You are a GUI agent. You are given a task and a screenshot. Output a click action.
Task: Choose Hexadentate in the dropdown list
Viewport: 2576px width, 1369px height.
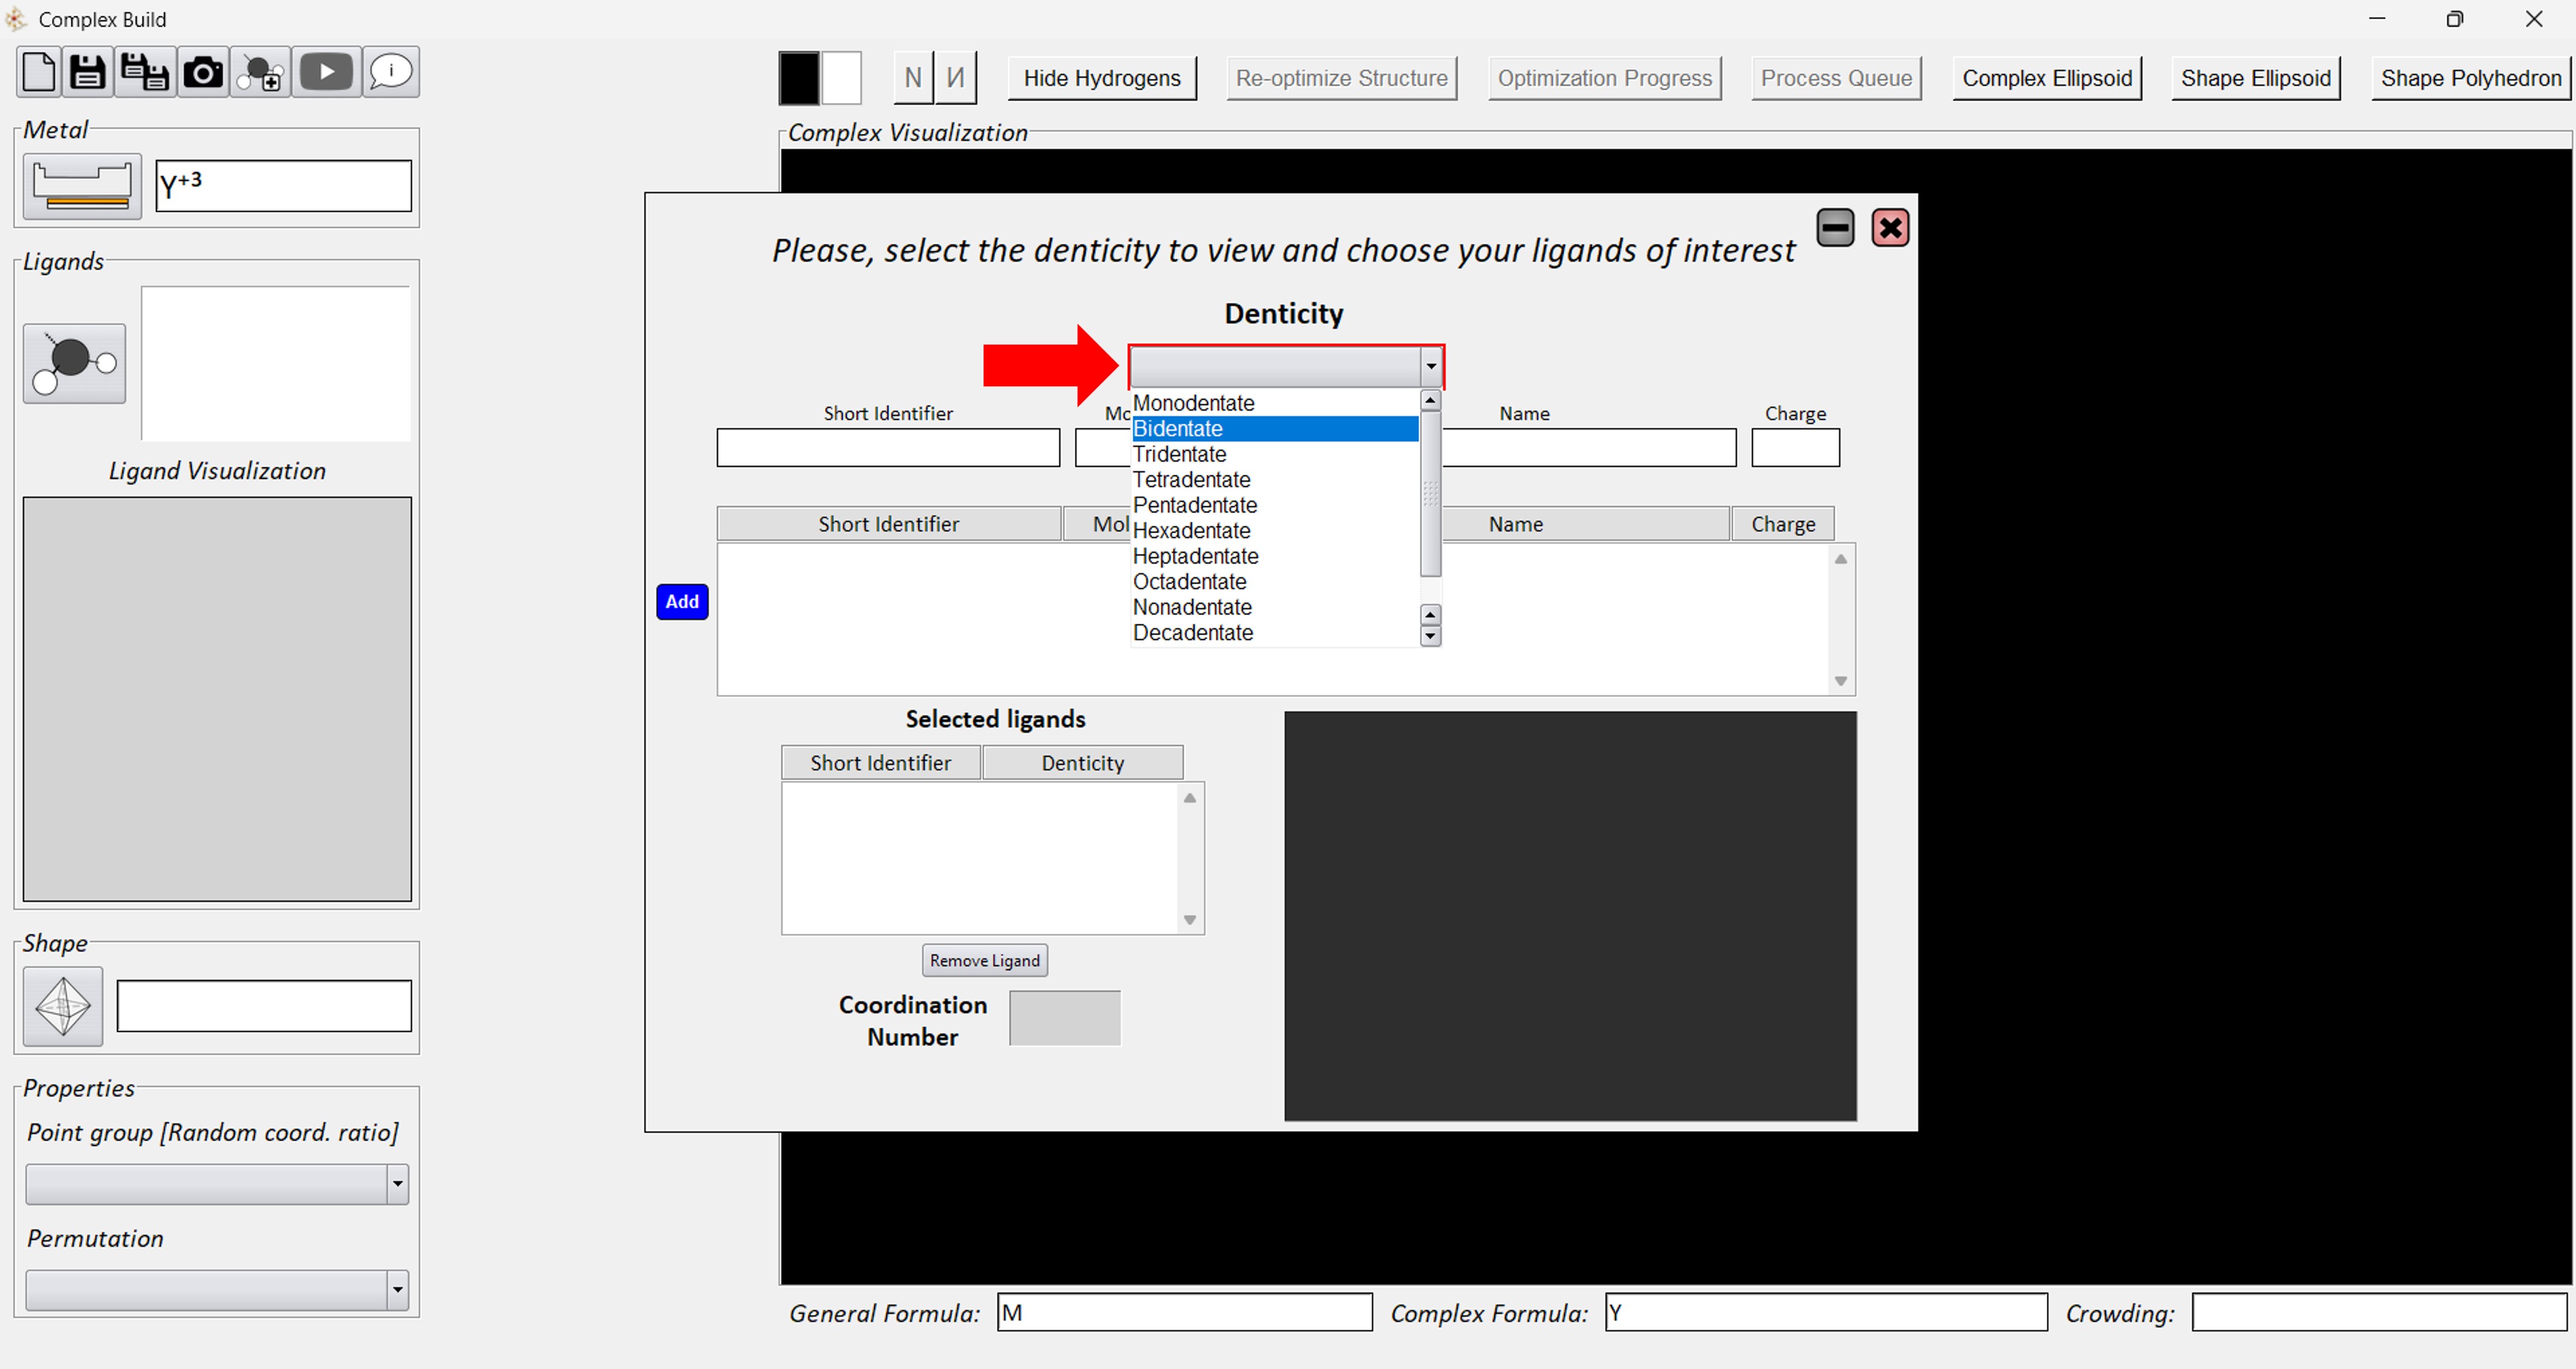[1191, 531]
